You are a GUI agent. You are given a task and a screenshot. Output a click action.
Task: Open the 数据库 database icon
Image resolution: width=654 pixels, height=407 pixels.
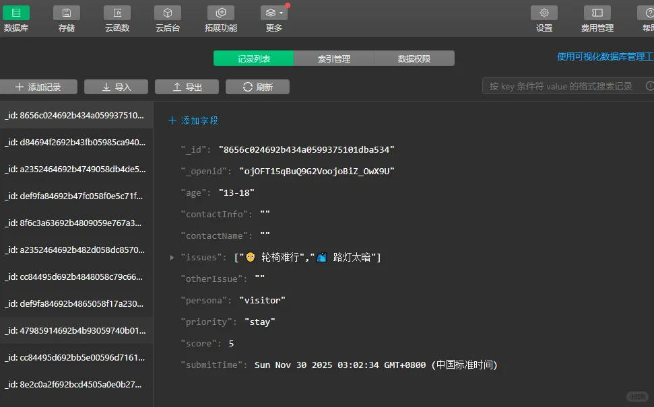click(x=16, y=13)
